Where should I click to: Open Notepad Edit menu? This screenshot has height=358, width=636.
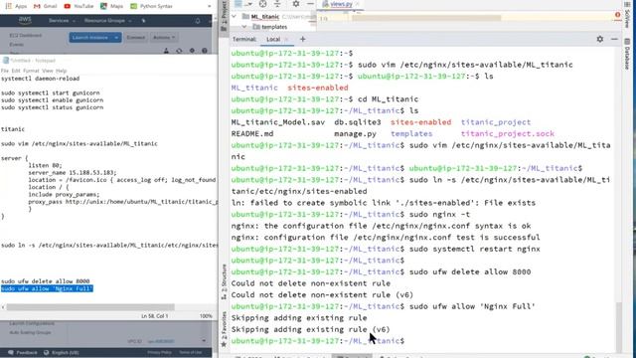16,71
